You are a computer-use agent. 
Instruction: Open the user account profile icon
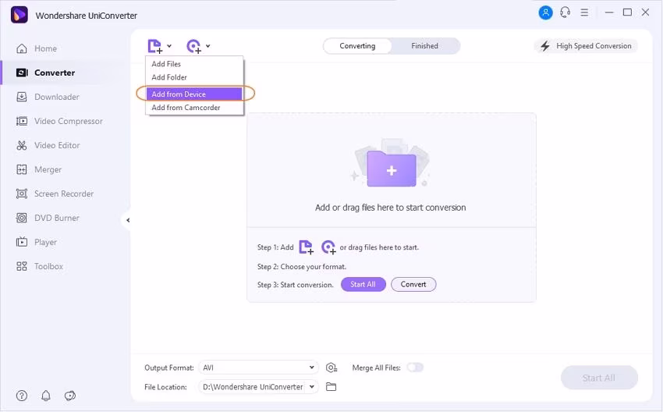[x=545, y=12]
